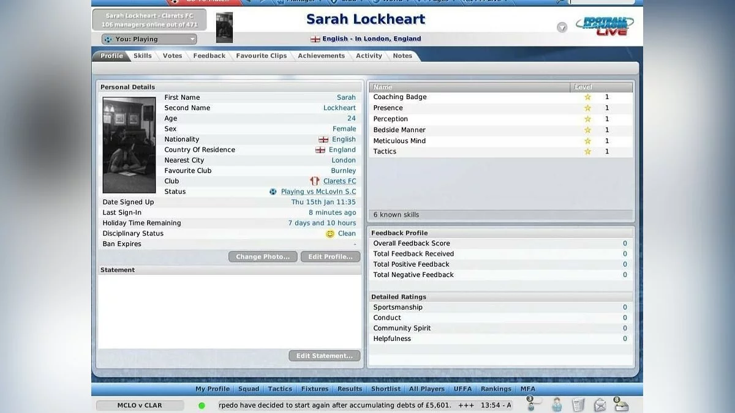Click the football icon in the You: Playing box
Viewport: 735px width, 413px height.
coord(108,39)
